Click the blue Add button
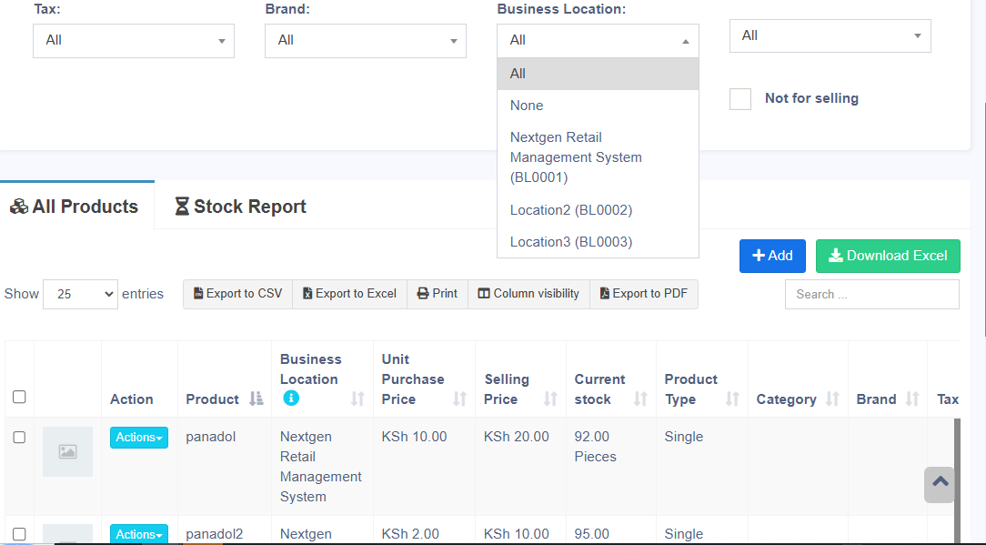Viewport: 986px width, 545px height. pos(772,257)
